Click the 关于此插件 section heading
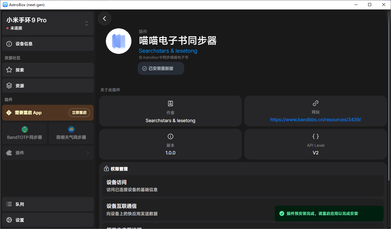 pyautogui.click(x=110, y=90)
